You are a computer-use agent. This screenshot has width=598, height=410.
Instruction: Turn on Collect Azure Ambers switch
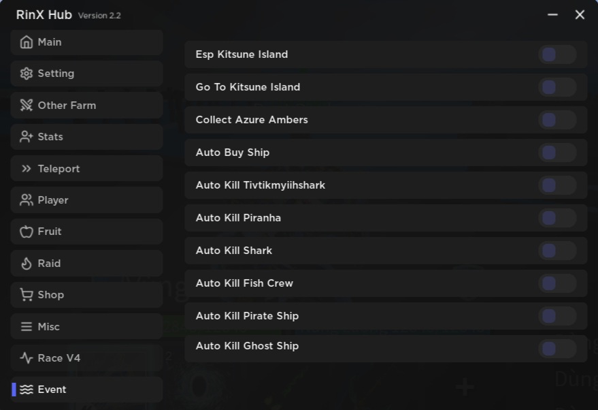tap(557, 120)
